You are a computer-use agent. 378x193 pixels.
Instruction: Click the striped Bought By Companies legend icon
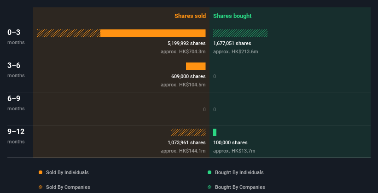pos(209,187)
